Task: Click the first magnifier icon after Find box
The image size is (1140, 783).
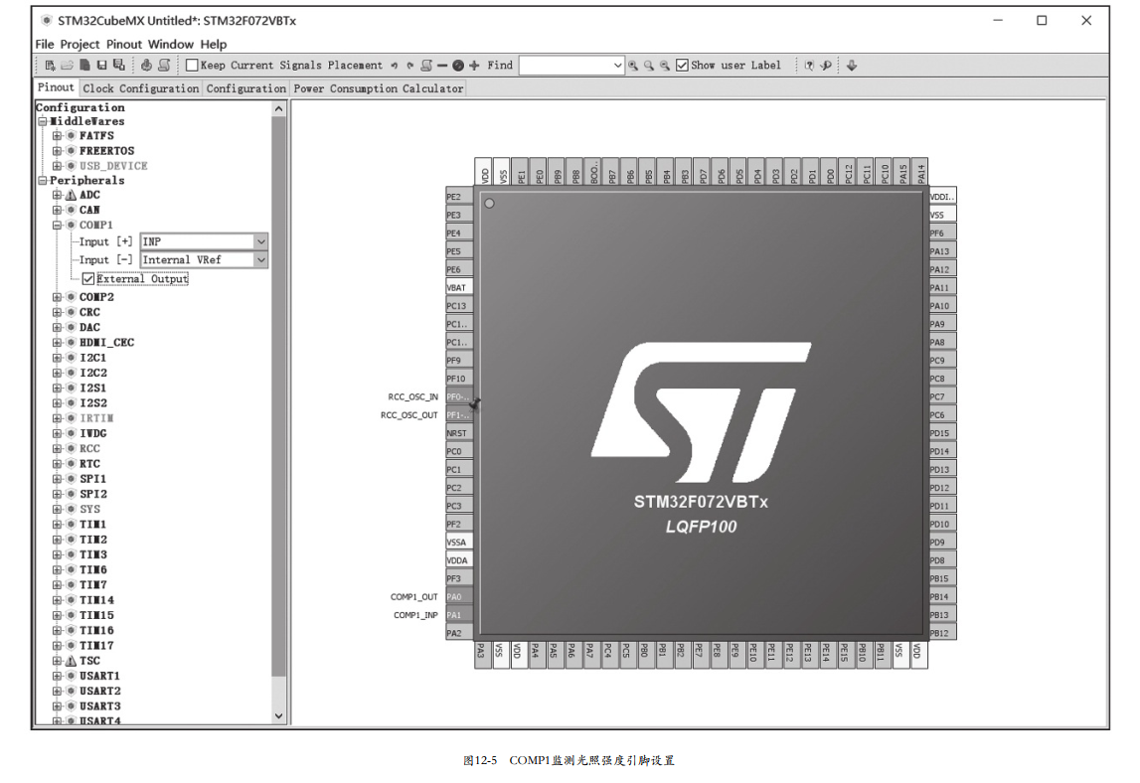Action: pos(633,66)
